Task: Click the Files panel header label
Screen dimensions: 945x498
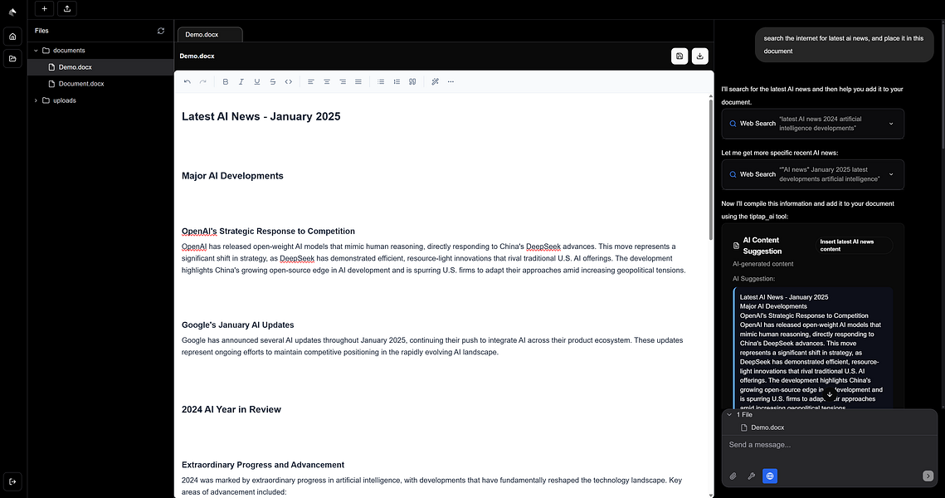Action: (41, 31)
